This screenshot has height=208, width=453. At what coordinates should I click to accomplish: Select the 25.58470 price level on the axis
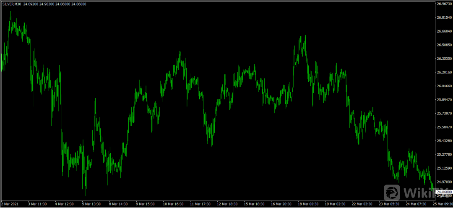pyautogui.click(x=444, y=127)
